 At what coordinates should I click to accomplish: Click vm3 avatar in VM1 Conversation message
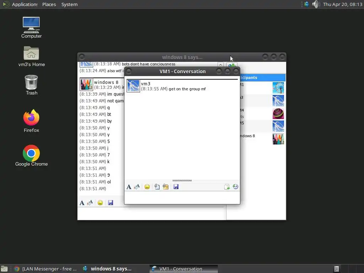(x=133, y=86)
